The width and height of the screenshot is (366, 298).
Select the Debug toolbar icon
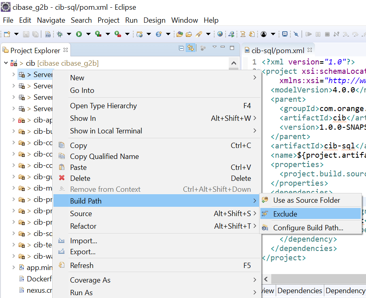pos(59,34)
